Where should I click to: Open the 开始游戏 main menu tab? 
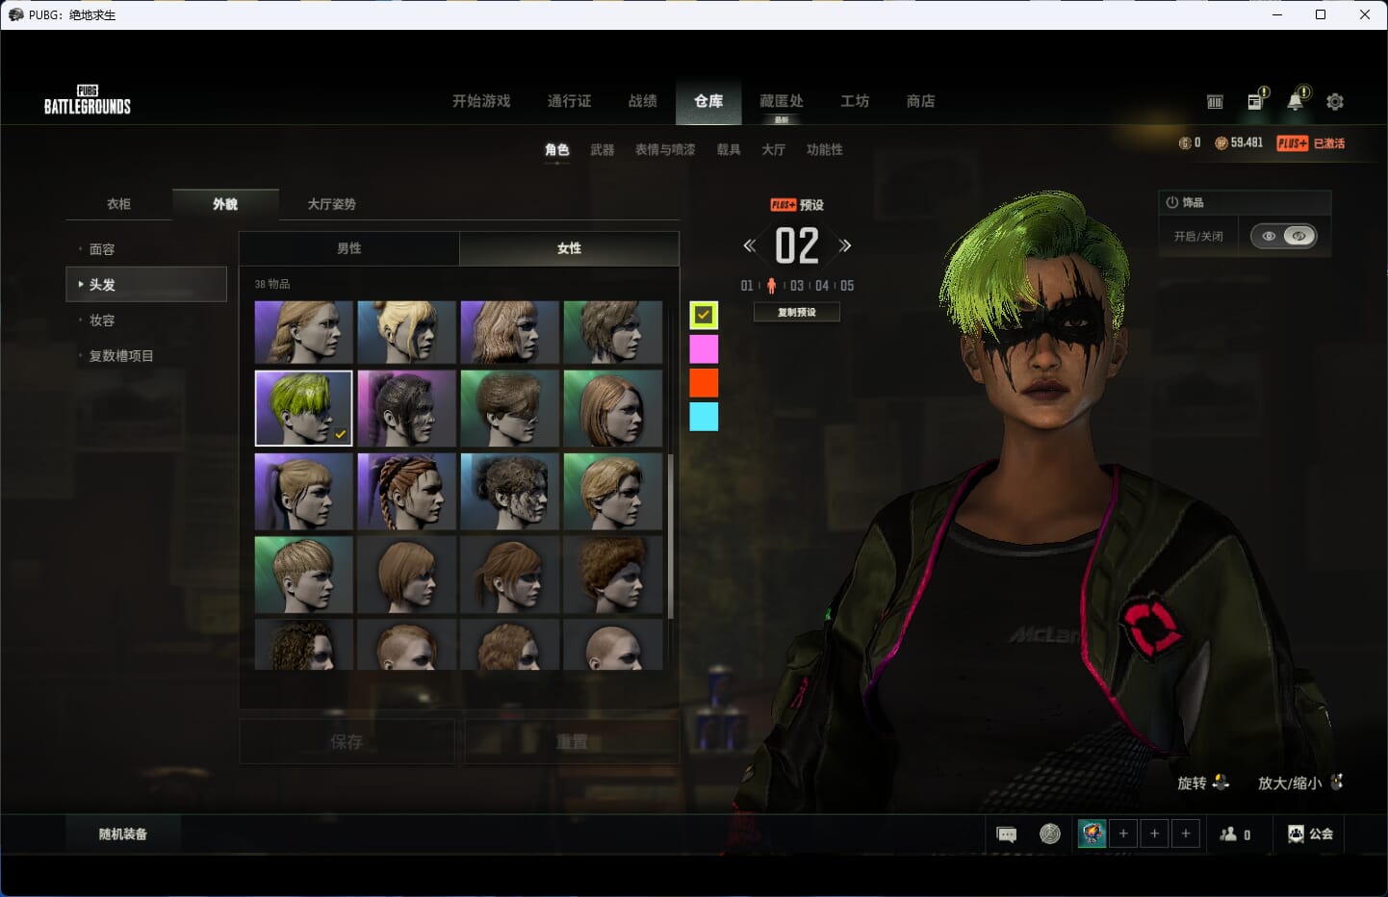point(481,101)
